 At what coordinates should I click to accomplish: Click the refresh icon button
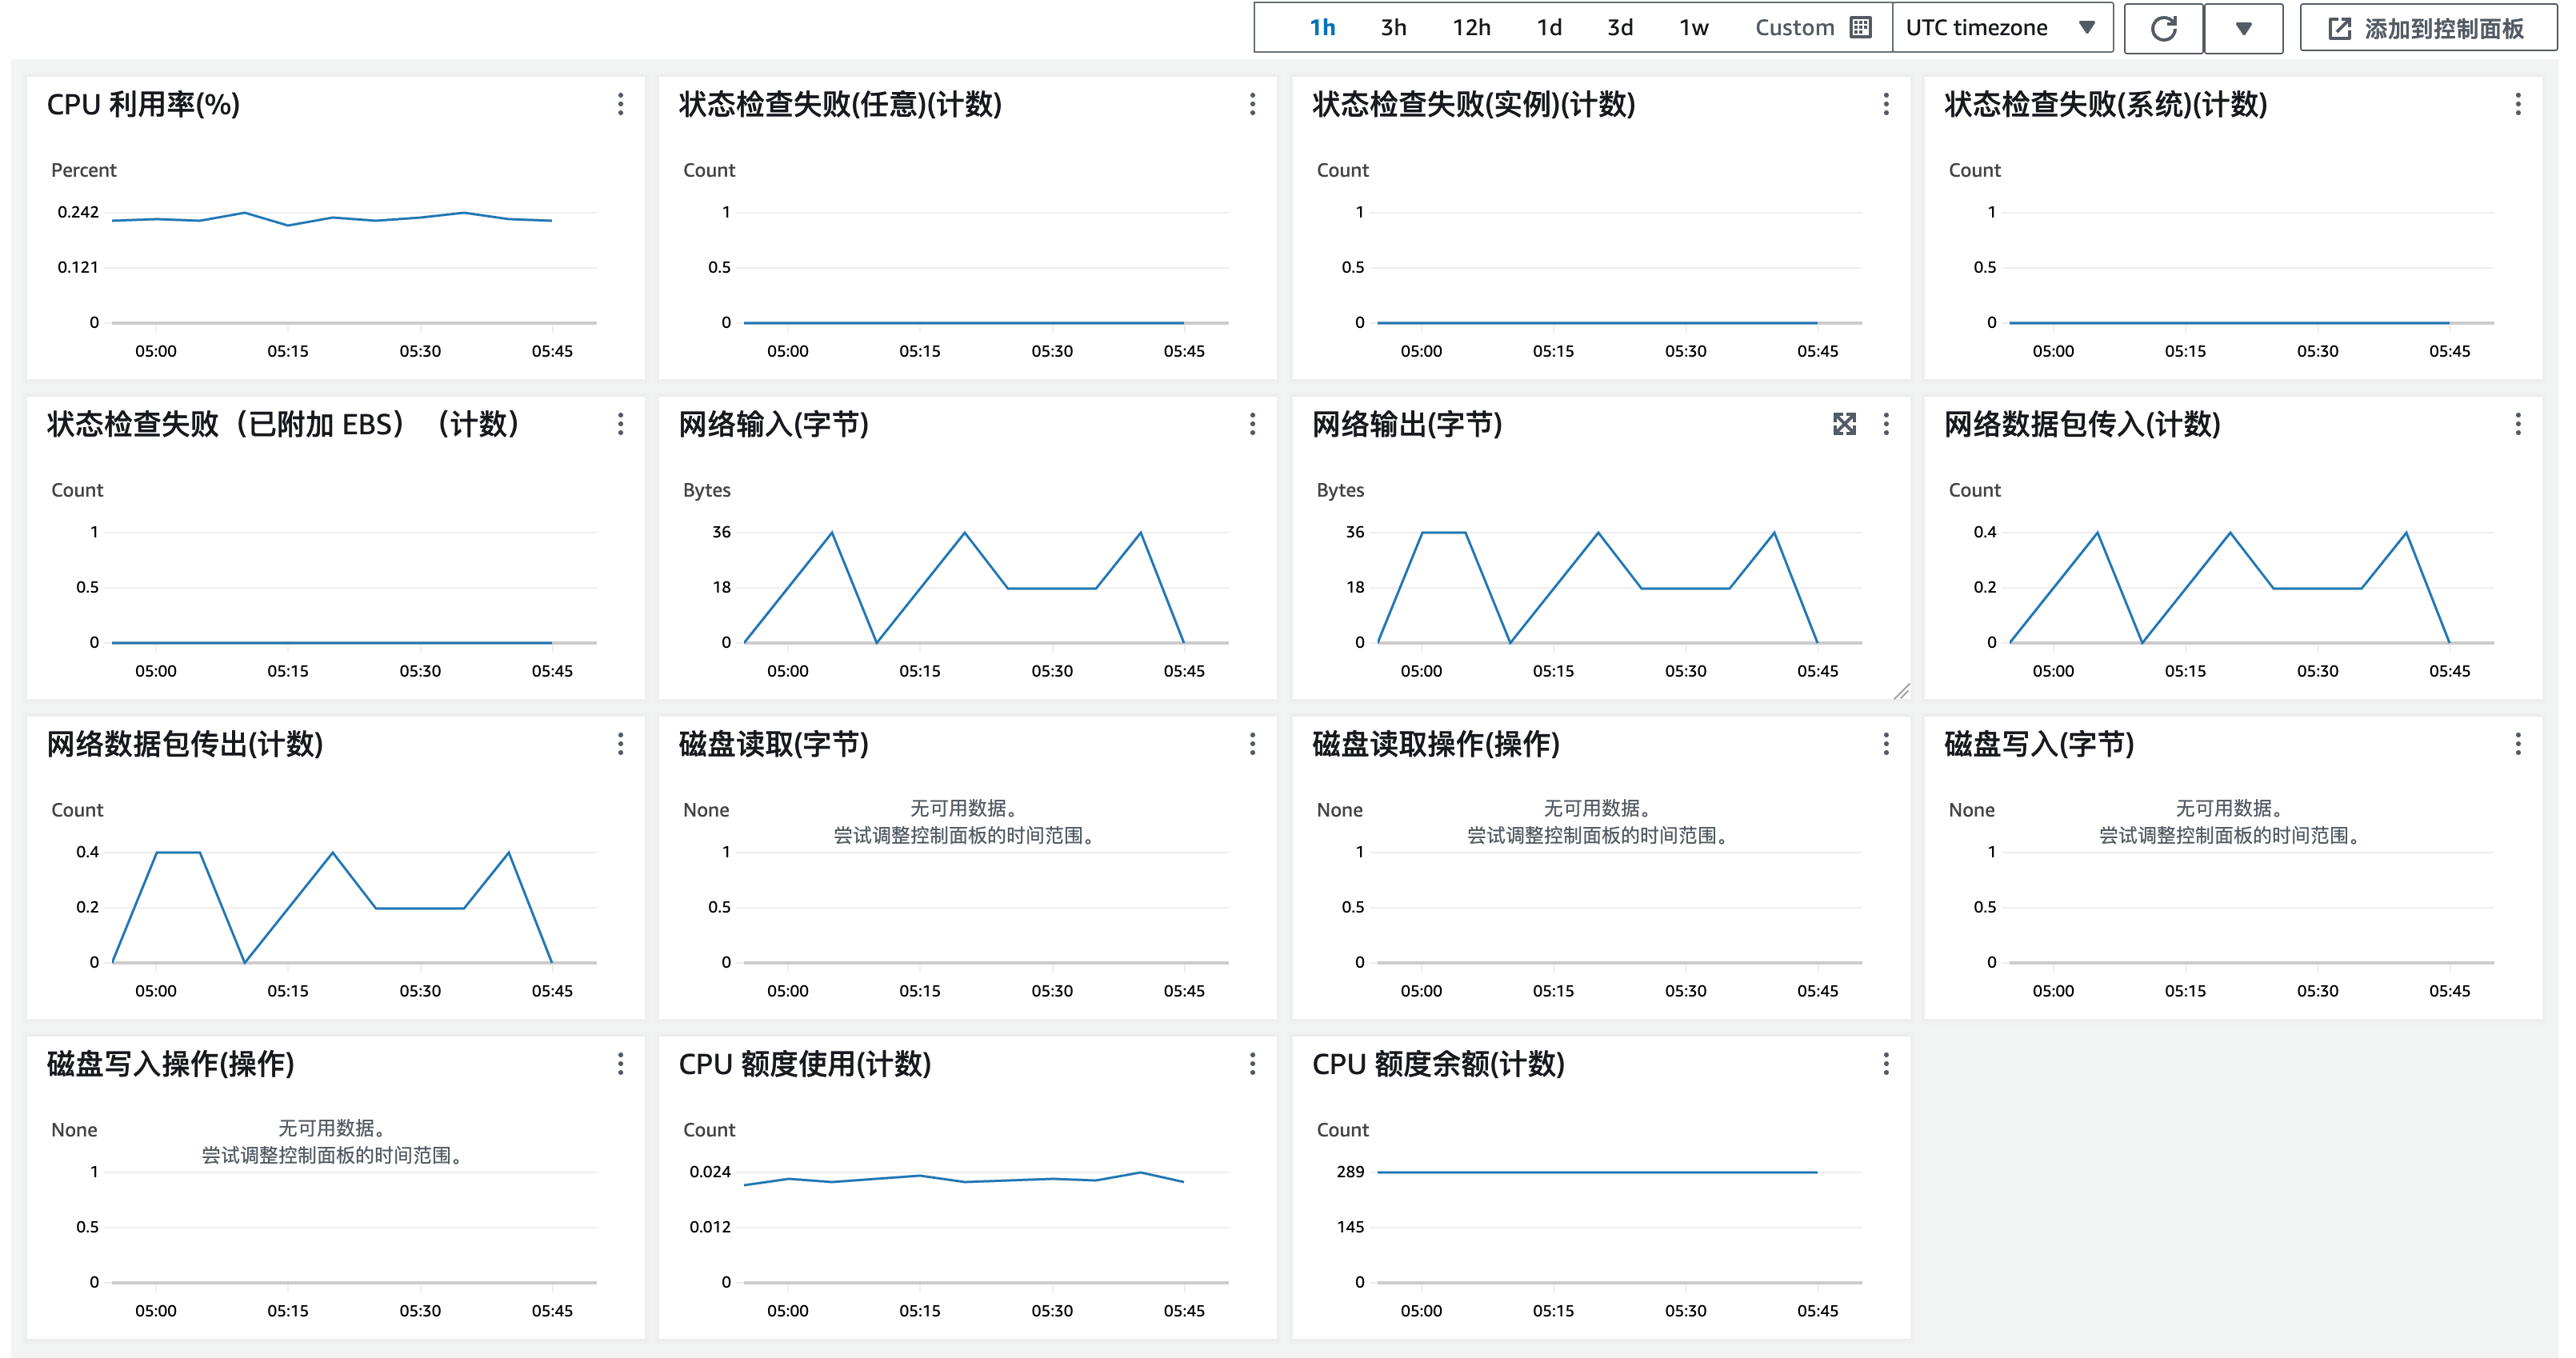tap(2163, 28)
